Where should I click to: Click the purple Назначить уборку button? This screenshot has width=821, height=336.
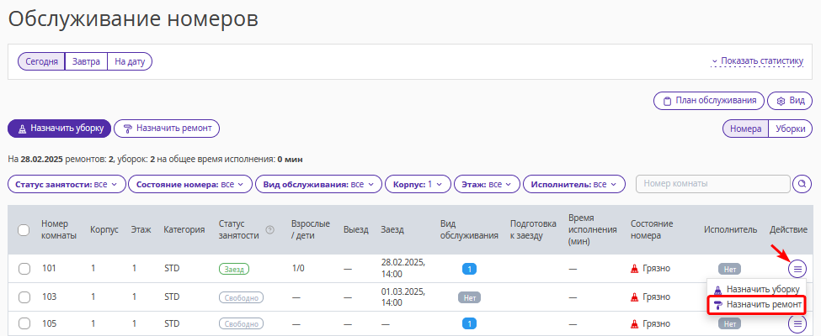coord(59,129)
